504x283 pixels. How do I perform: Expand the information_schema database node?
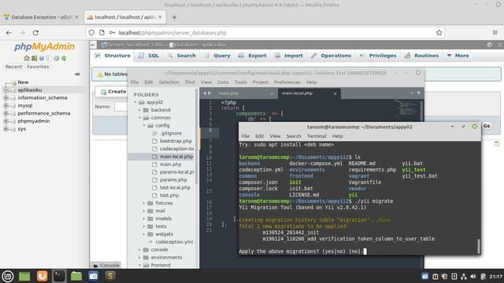(6, 97)
